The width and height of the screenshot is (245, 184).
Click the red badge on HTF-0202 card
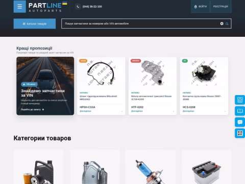coord(136,61)
